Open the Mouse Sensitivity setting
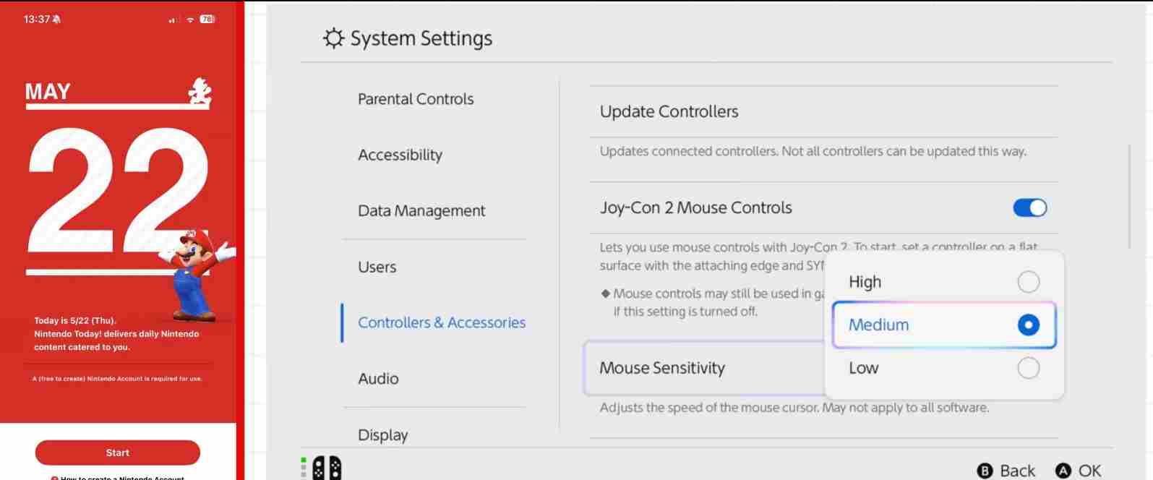Screen dimensions: 1153x480 pyautogui.click(x=705, y=368)
